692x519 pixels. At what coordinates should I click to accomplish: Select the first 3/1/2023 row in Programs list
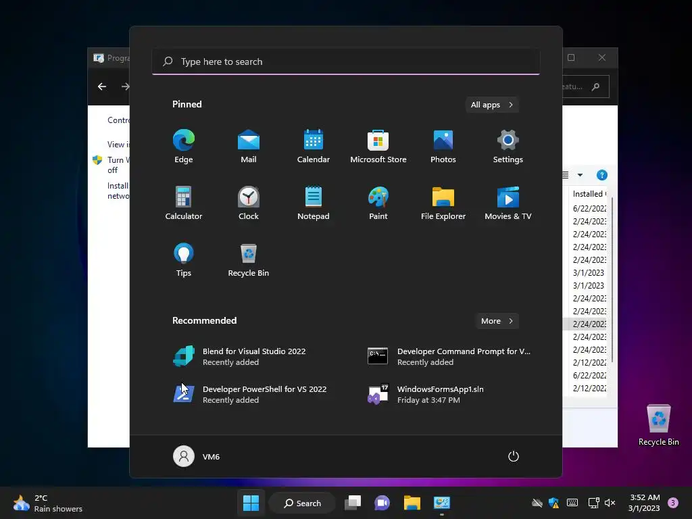(589, 273)
